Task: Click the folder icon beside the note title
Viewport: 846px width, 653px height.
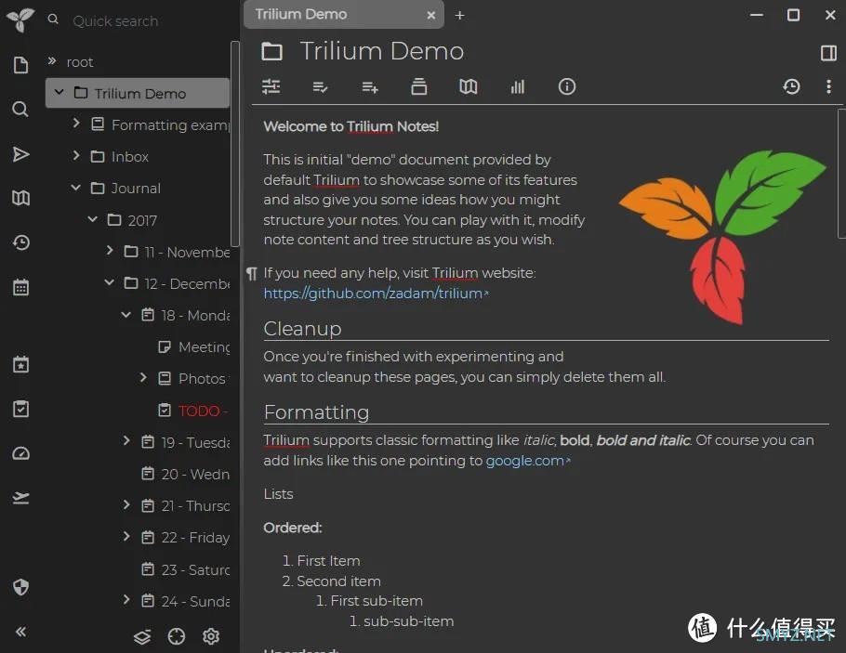Action: tap(271, 52)
